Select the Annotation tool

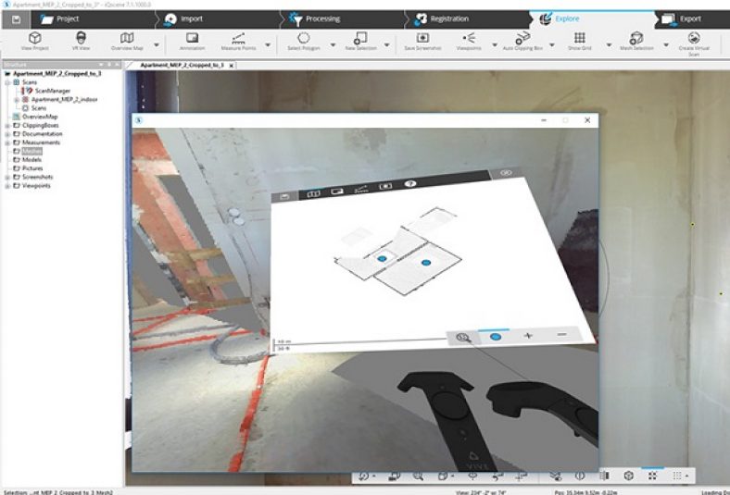click(193, 41)
